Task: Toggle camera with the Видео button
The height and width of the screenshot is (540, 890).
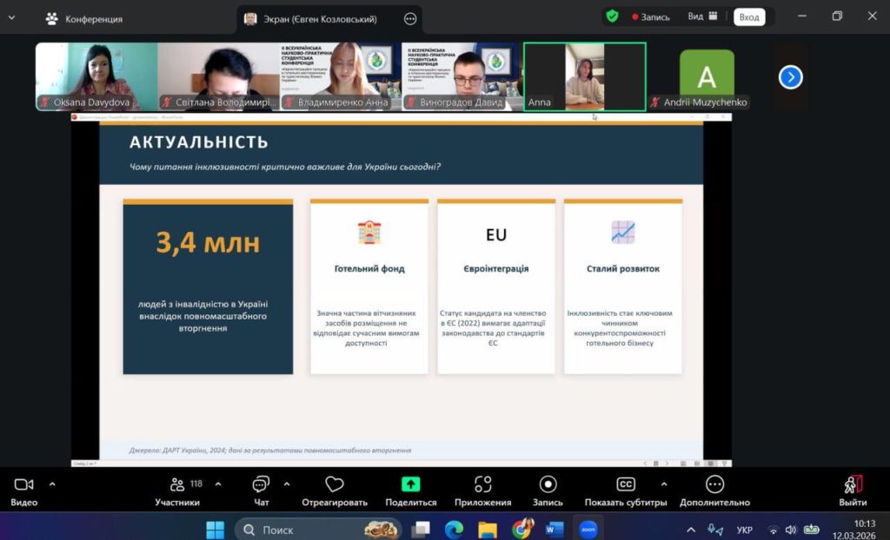Action: point(23,484)
